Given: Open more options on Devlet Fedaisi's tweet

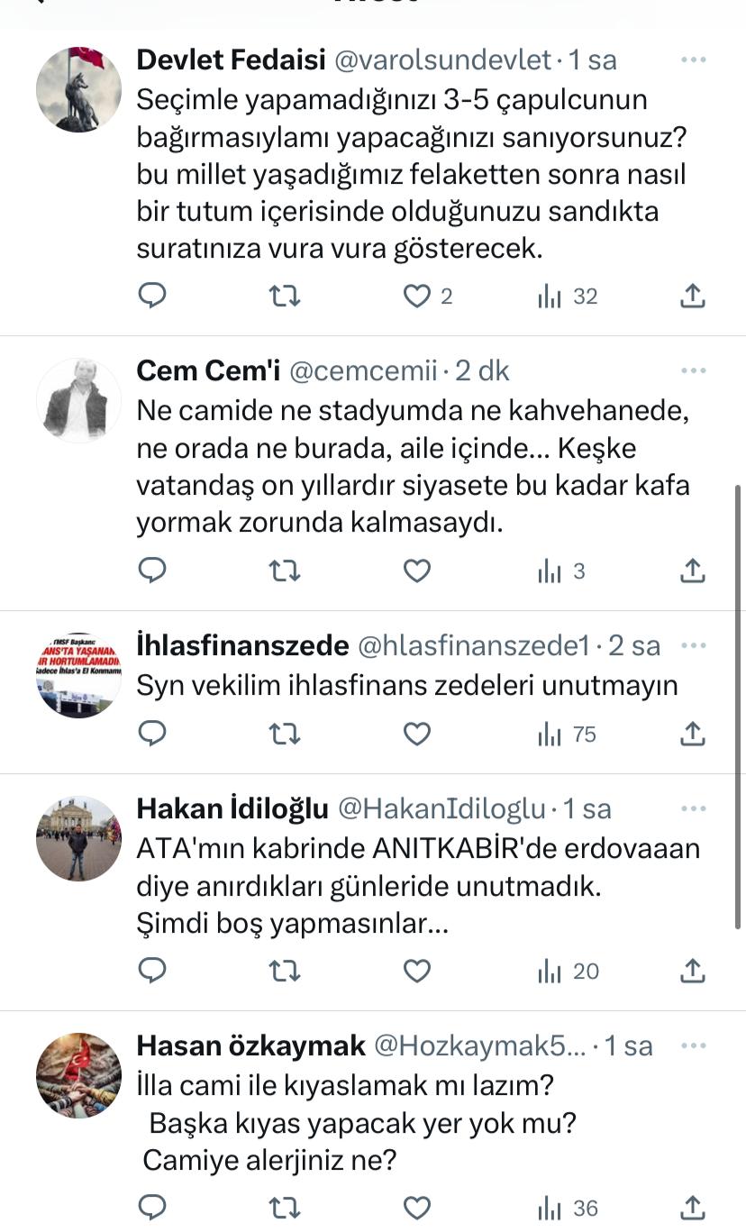Looking at the screenshot, I should [693, 60].
